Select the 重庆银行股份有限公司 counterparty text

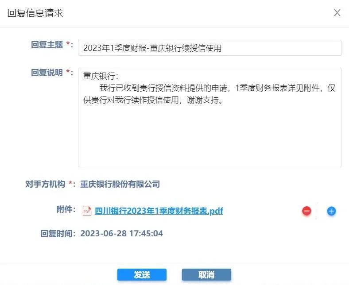point(120,184)
